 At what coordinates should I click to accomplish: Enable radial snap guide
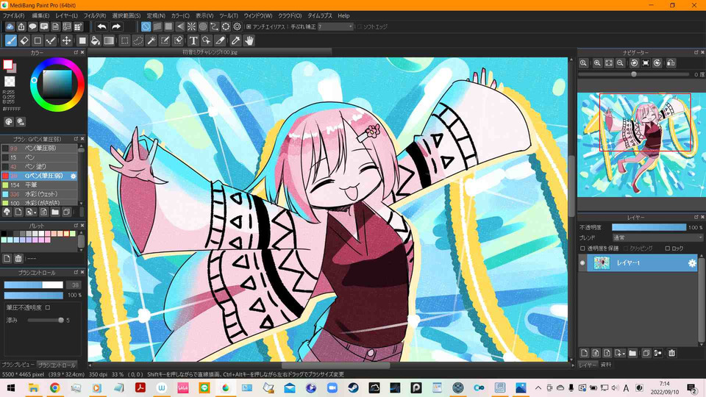point(191,26)
